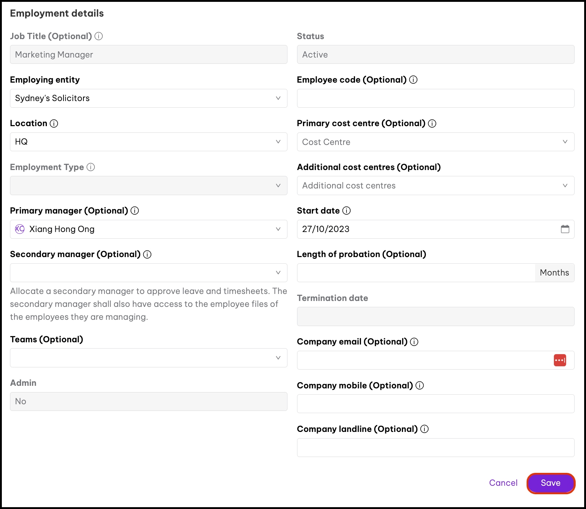Image resolution: width=586 pixels, height=509 pixels.
Task: Expand the Teams dropdown
Action: click(x=148, y=358)
